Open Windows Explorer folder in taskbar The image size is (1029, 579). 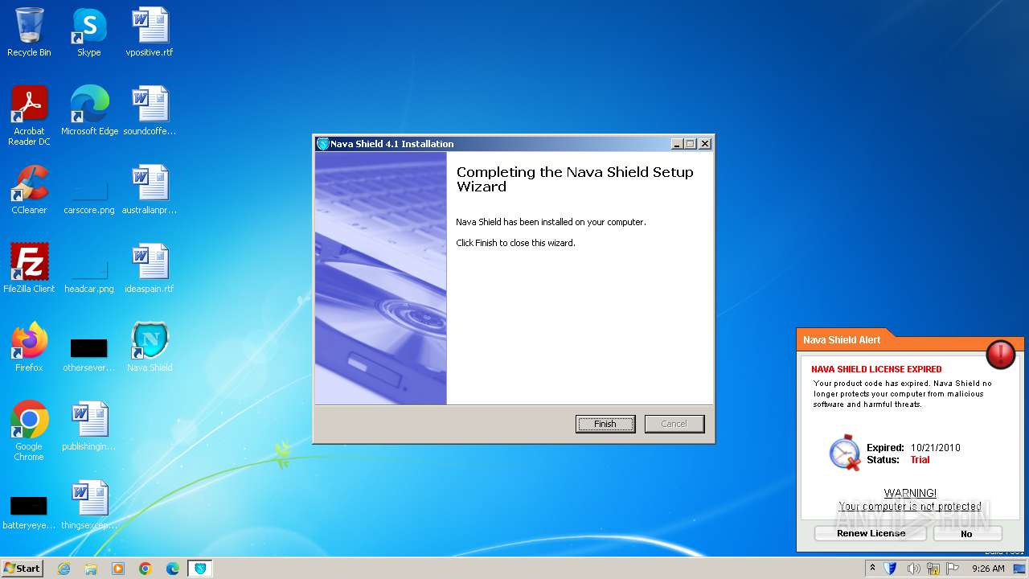coord(91,569)
